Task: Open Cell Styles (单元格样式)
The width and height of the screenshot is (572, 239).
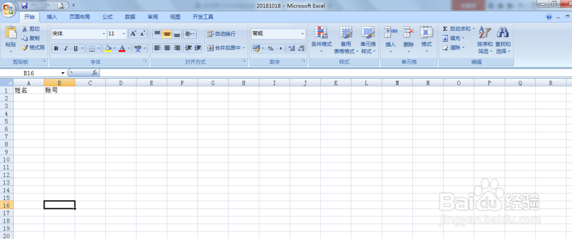Action: click(x=368, y=40)
